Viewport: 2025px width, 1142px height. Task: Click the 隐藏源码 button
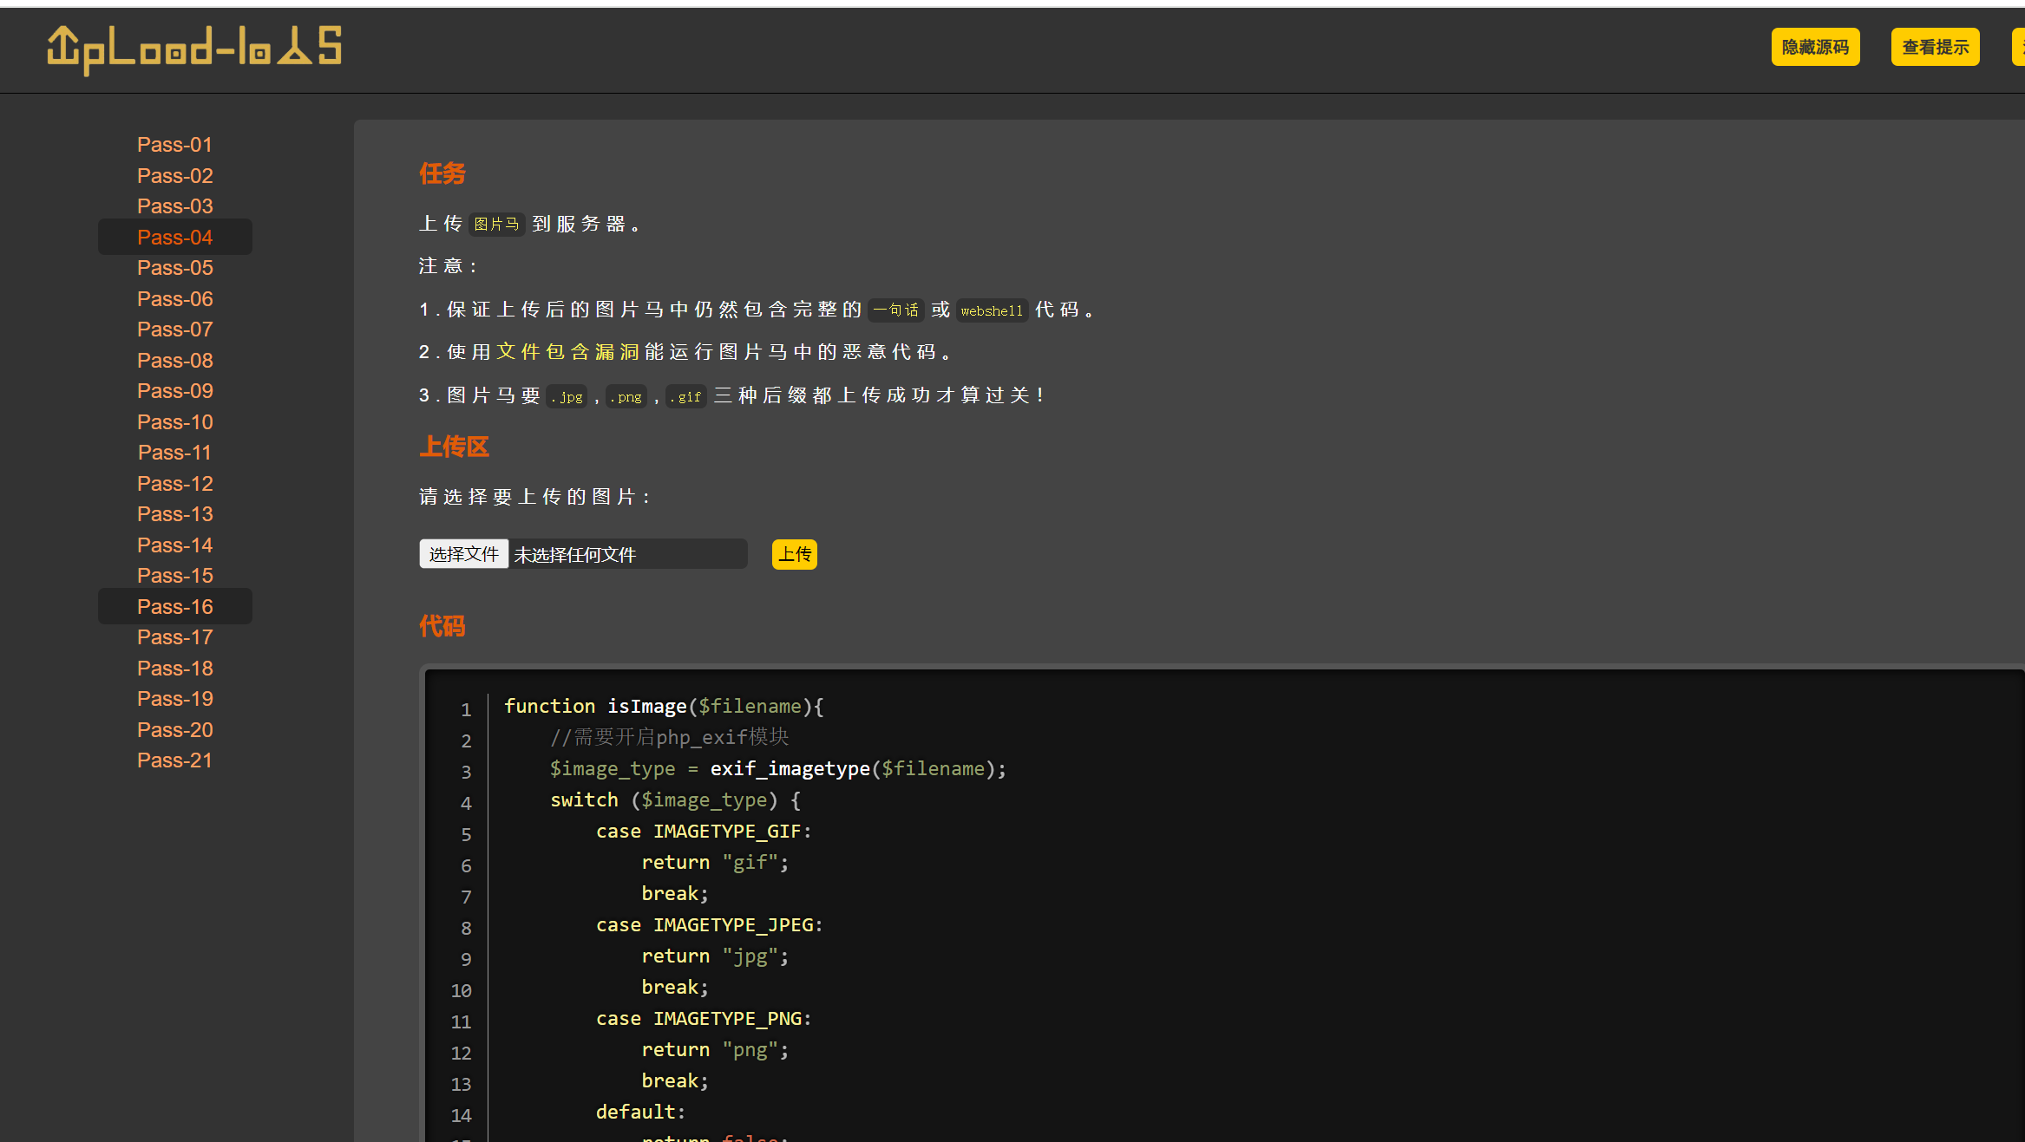click(1814, 47)
